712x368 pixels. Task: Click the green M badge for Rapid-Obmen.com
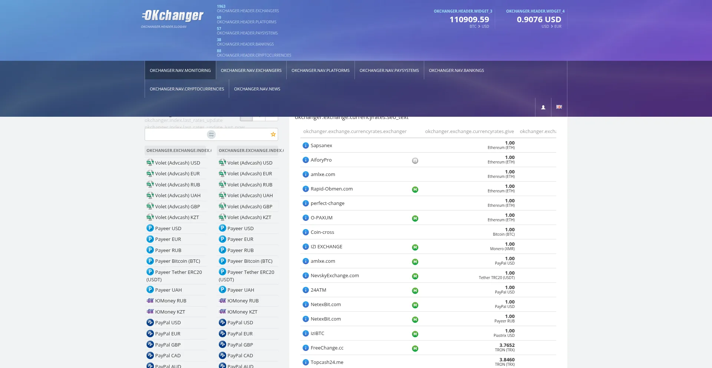click(415, 189)
